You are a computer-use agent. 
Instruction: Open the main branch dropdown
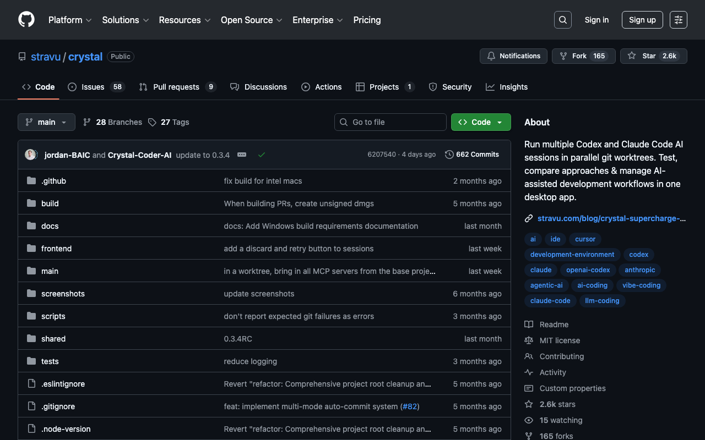pyautogui.click(x=46, y=122)
